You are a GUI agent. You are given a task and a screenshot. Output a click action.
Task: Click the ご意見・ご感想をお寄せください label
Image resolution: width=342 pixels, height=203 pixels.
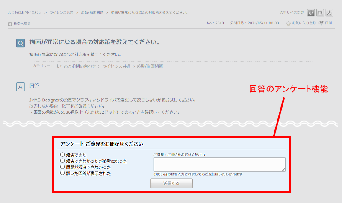click(x=179, y=155)
